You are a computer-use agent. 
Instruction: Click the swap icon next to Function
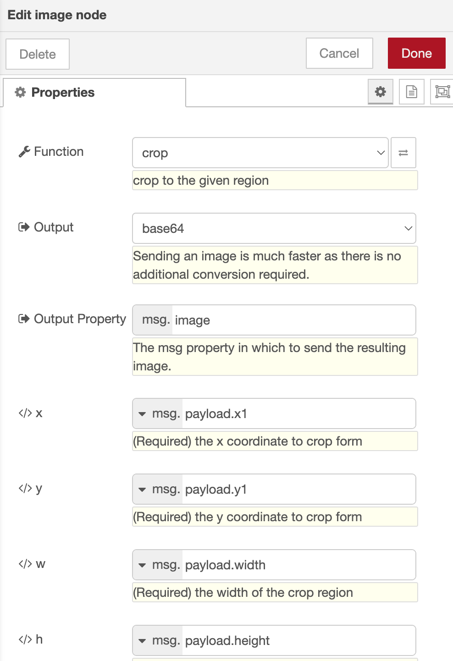coord(403,153)
